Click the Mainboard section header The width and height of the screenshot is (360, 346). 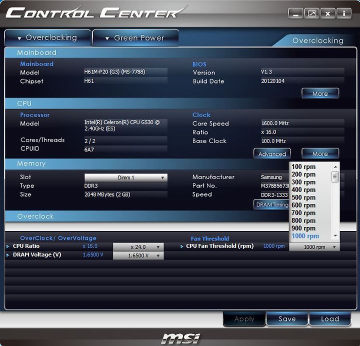coord(180,52)
